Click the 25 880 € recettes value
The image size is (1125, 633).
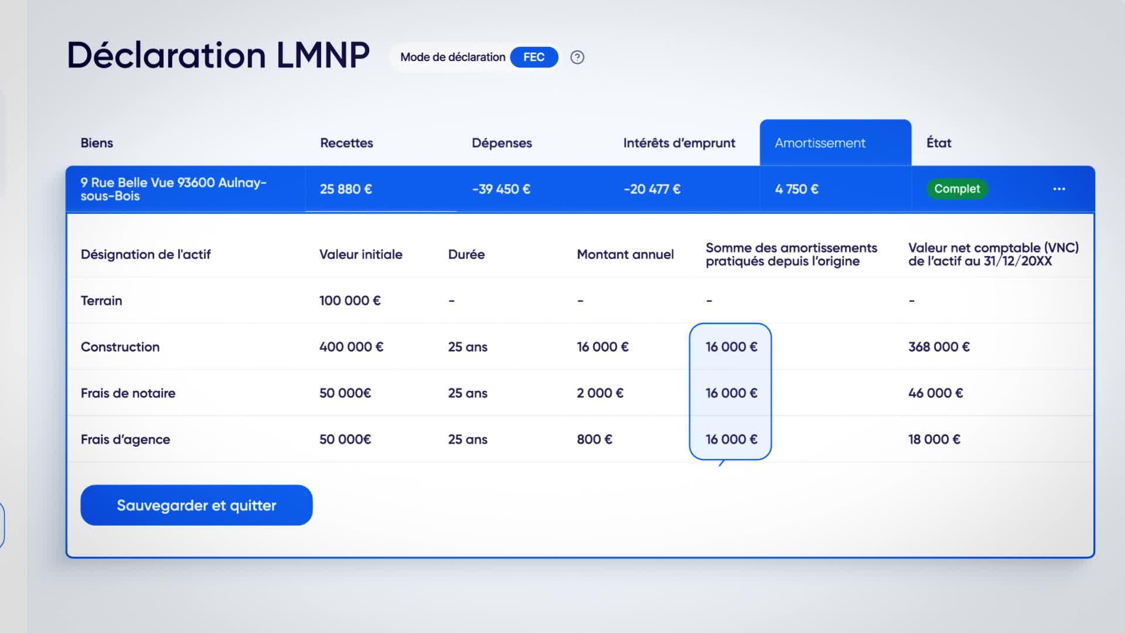click(x=346, y=189)
